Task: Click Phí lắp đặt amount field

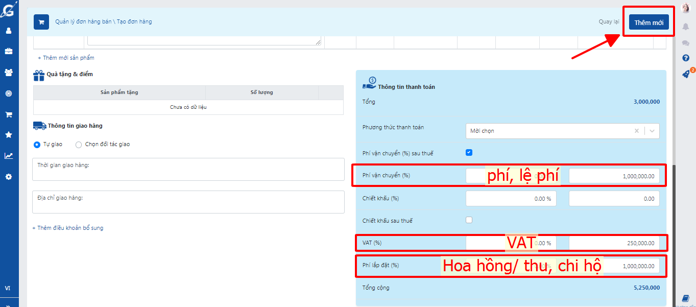Action: (614, 266)
